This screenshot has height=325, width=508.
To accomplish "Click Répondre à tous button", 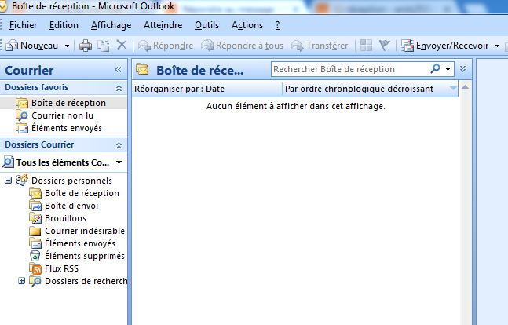I will point(242,46).
